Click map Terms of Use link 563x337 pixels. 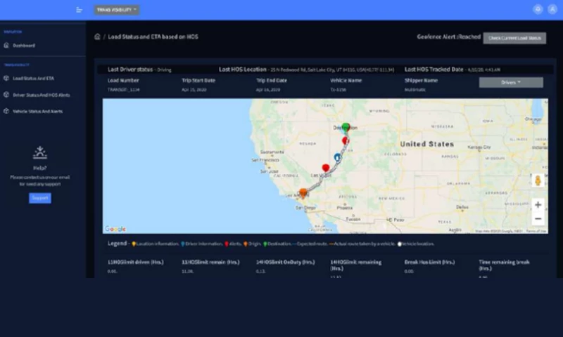point(537,231)
